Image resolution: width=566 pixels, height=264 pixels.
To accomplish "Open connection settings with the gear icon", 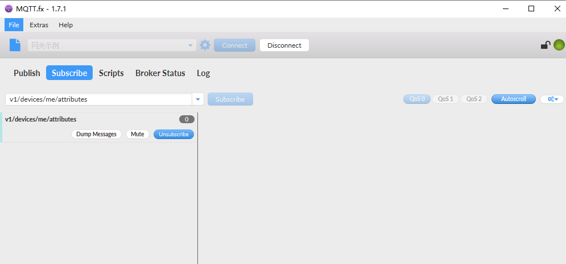I will pyautogui.click(x=205, y=45).
